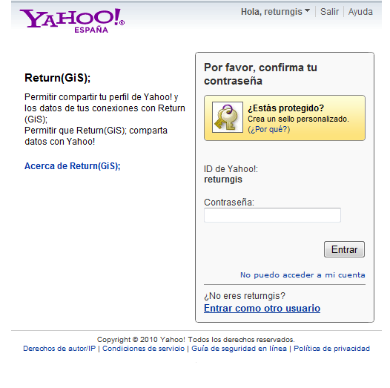Click the '¿No eres returngis?' text
This screenshot has width=390, height=388.
tap(245, 296)
